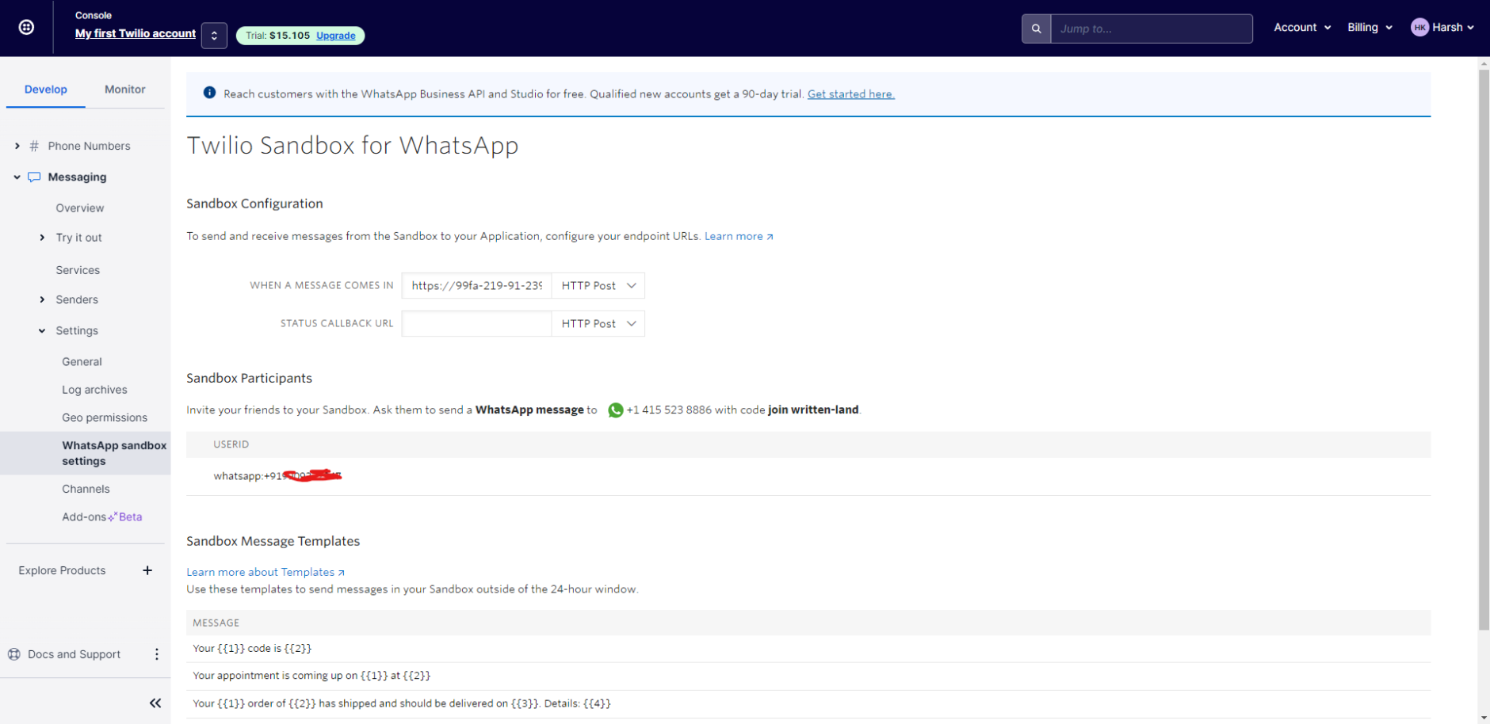Collapse the sidebar with the double-chevron icon
The height and width of the screenshot is (724, 1490).
coord(155,703)
